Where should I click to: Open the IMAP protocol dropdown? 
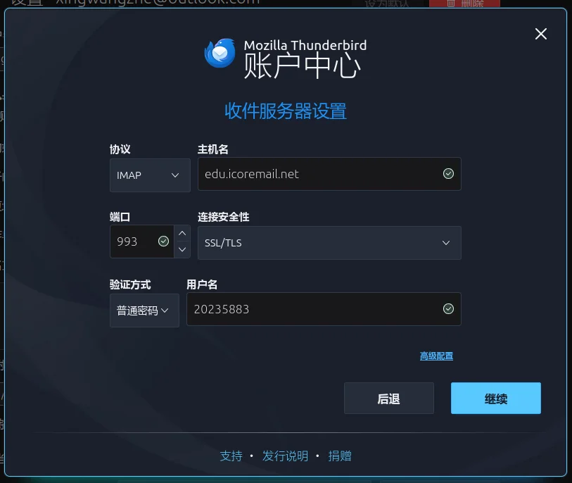click(150, 175)
